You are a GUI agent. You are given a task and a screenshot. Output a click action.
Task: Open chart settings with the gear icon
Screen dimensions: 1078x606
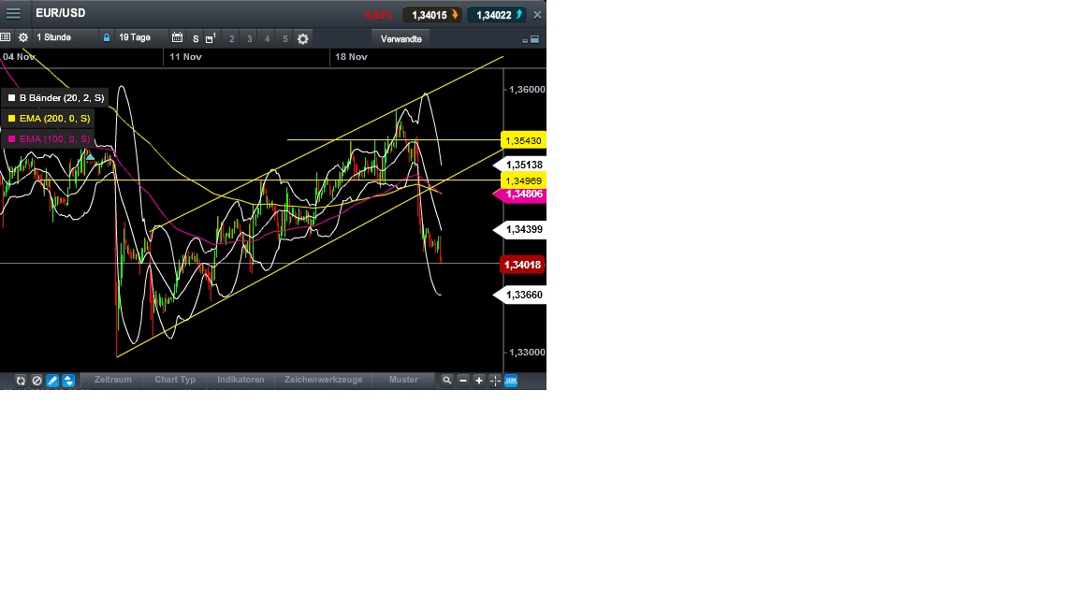coord(23,37)
